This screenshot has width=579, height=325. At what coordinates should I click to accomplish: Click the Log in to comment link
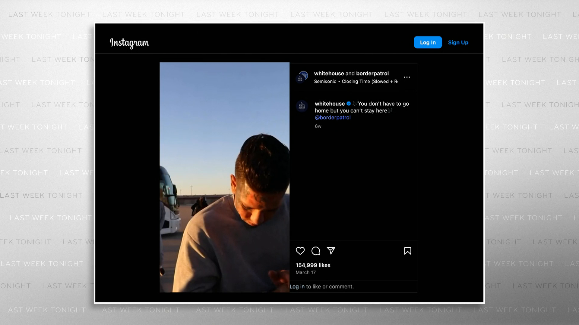click(297, 286)
